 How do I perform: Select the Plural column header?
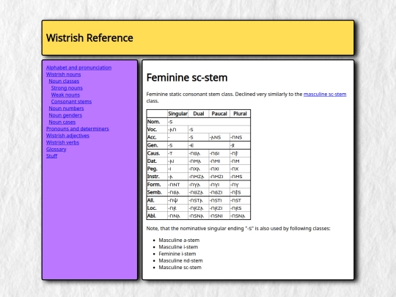[240, 114]
